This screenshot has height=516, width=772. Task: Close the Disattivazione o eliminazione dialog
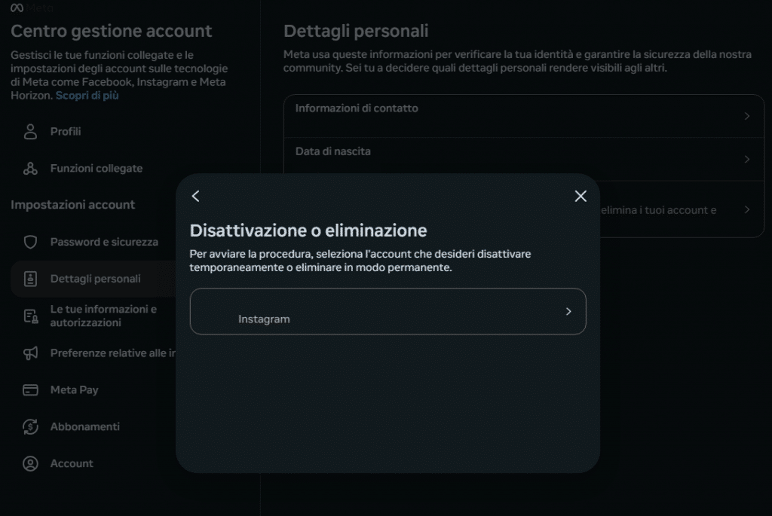[x=581, y=197]
